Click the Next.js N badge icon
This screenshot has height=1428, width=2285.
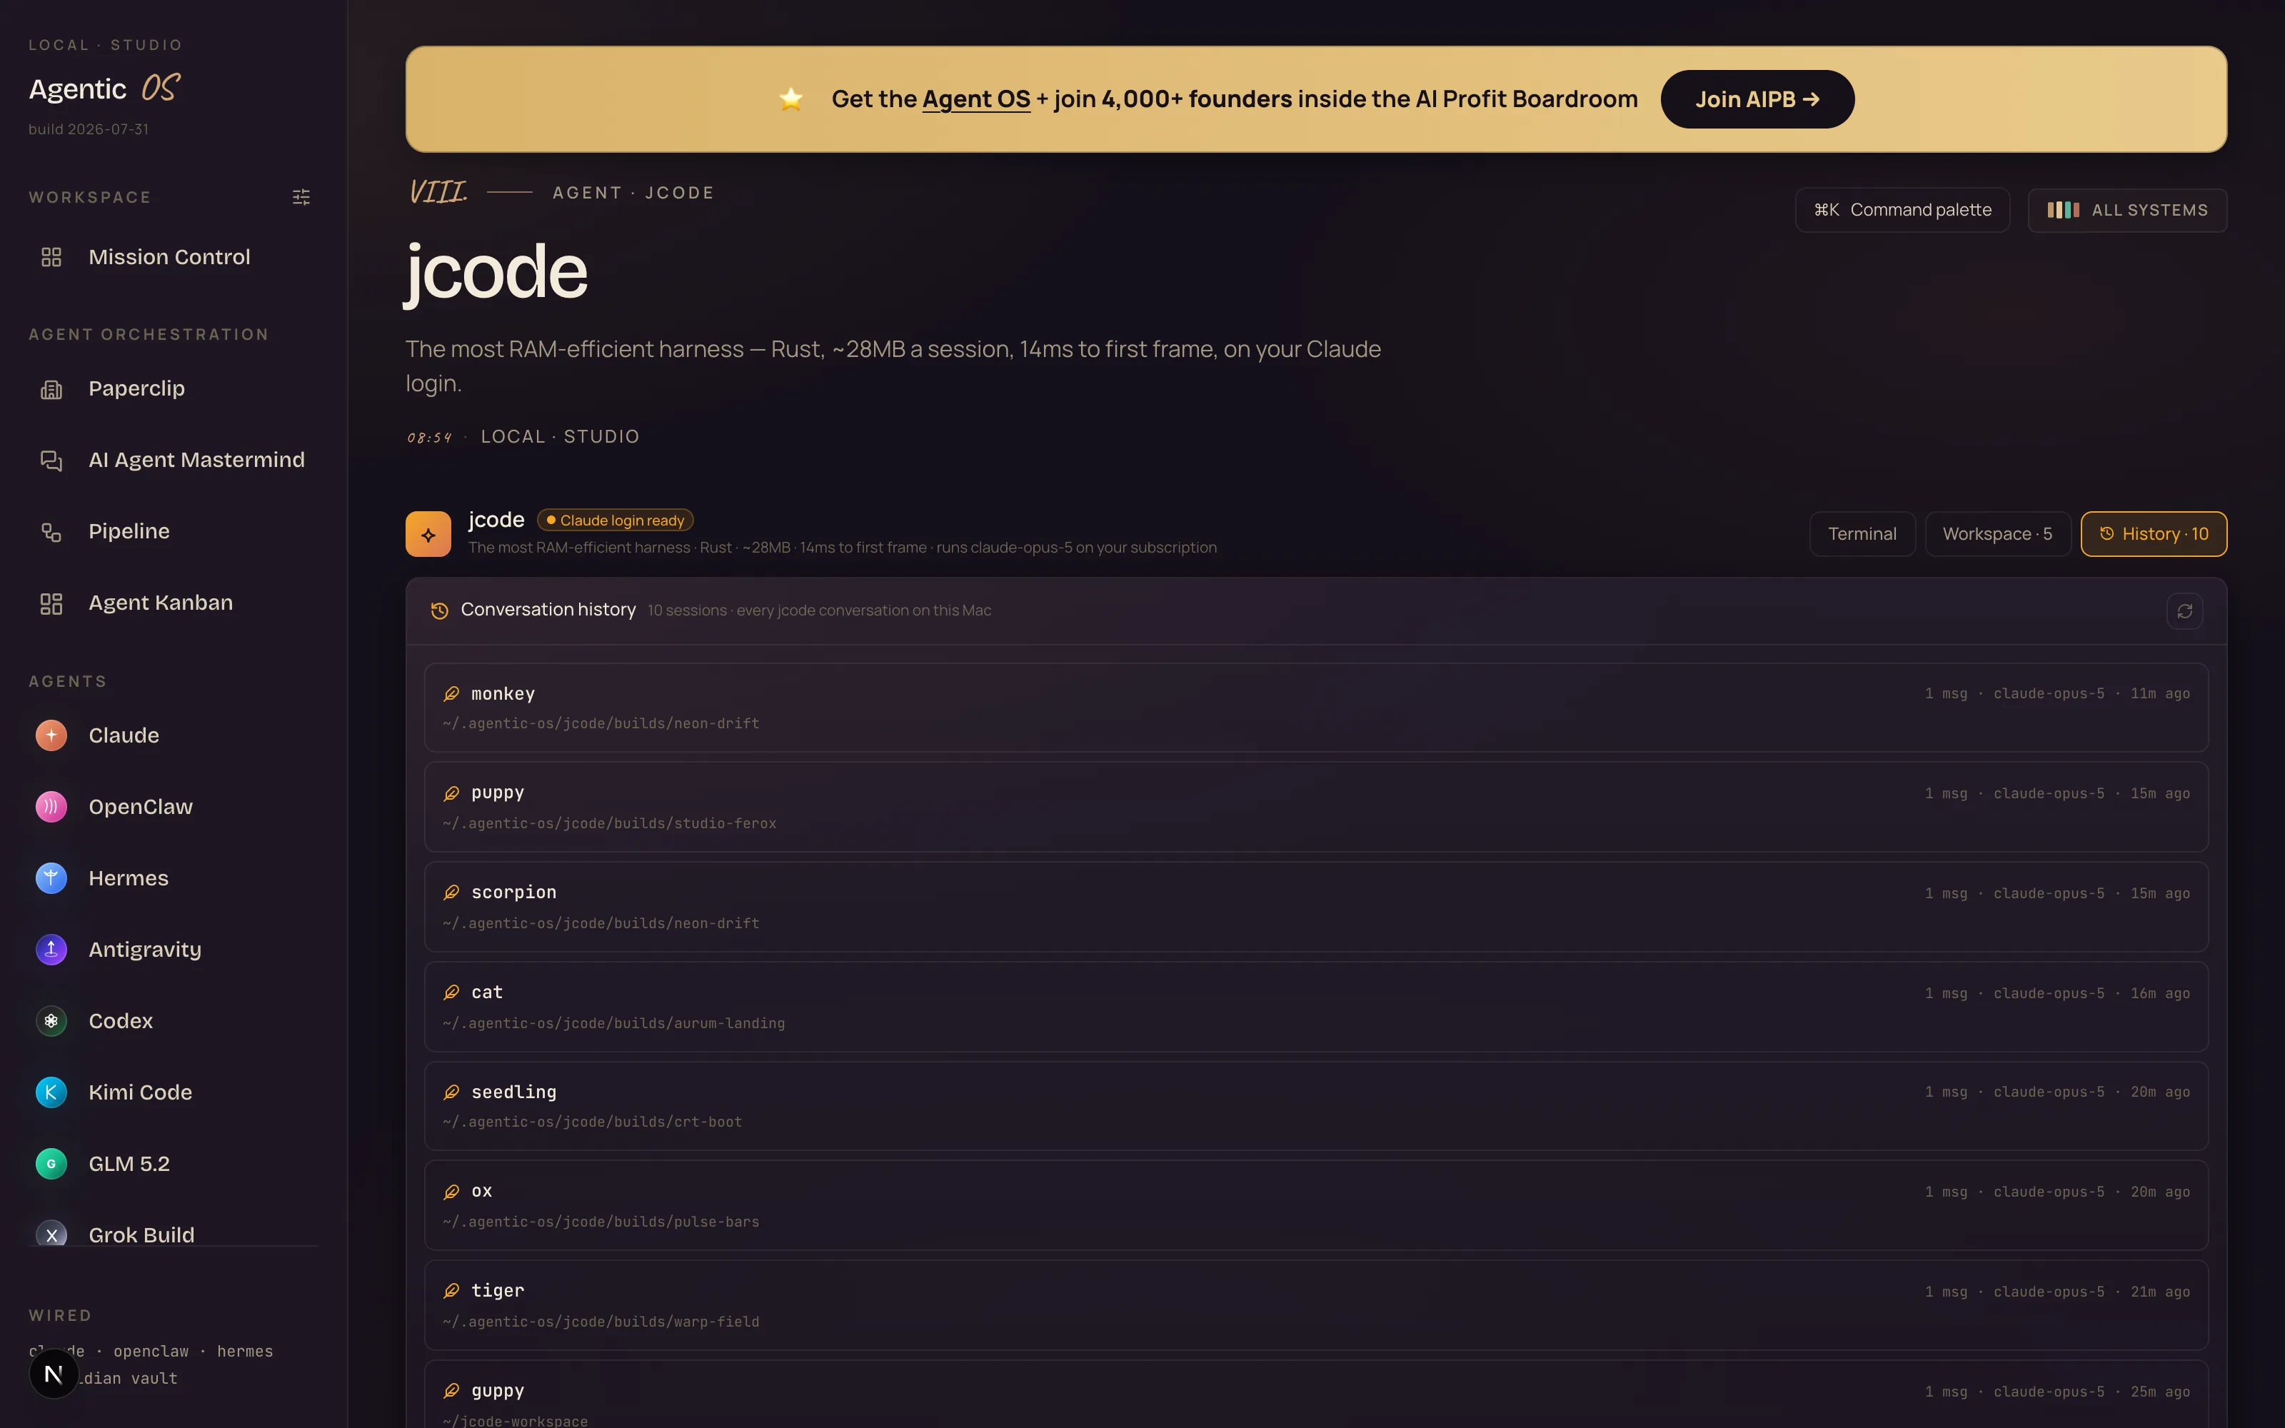(54, 1374)
